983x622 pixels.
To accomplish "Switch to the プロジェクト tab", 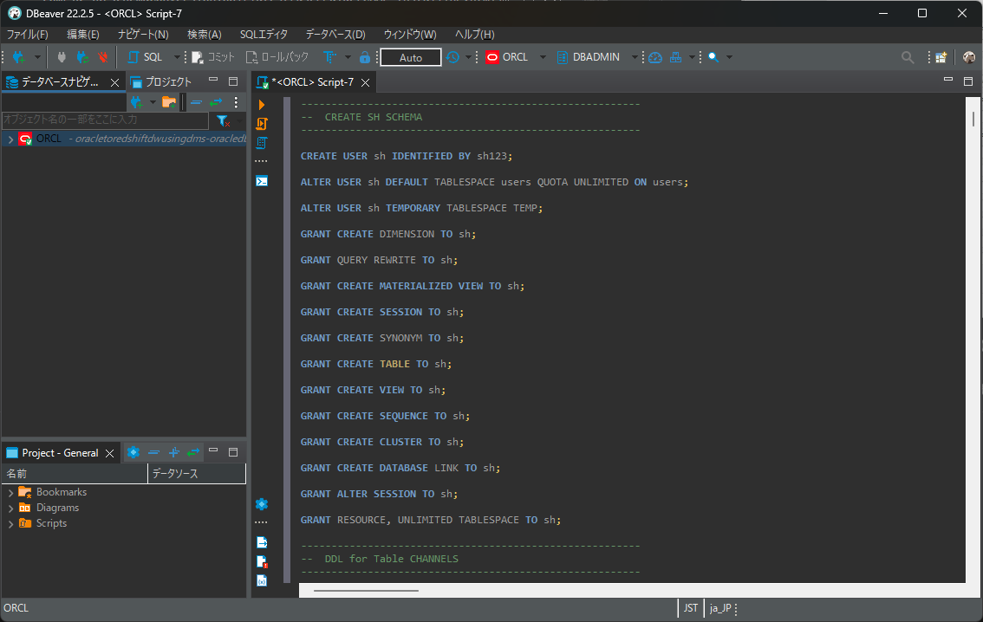I will 161,82.
